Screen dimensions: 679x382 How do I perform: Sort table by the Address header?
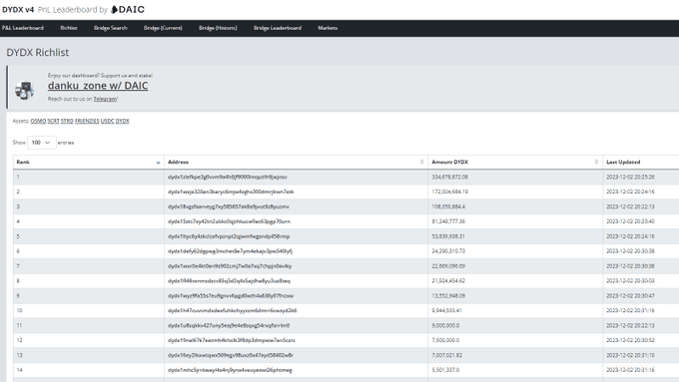pyautogui.click(x=297, y=163)
